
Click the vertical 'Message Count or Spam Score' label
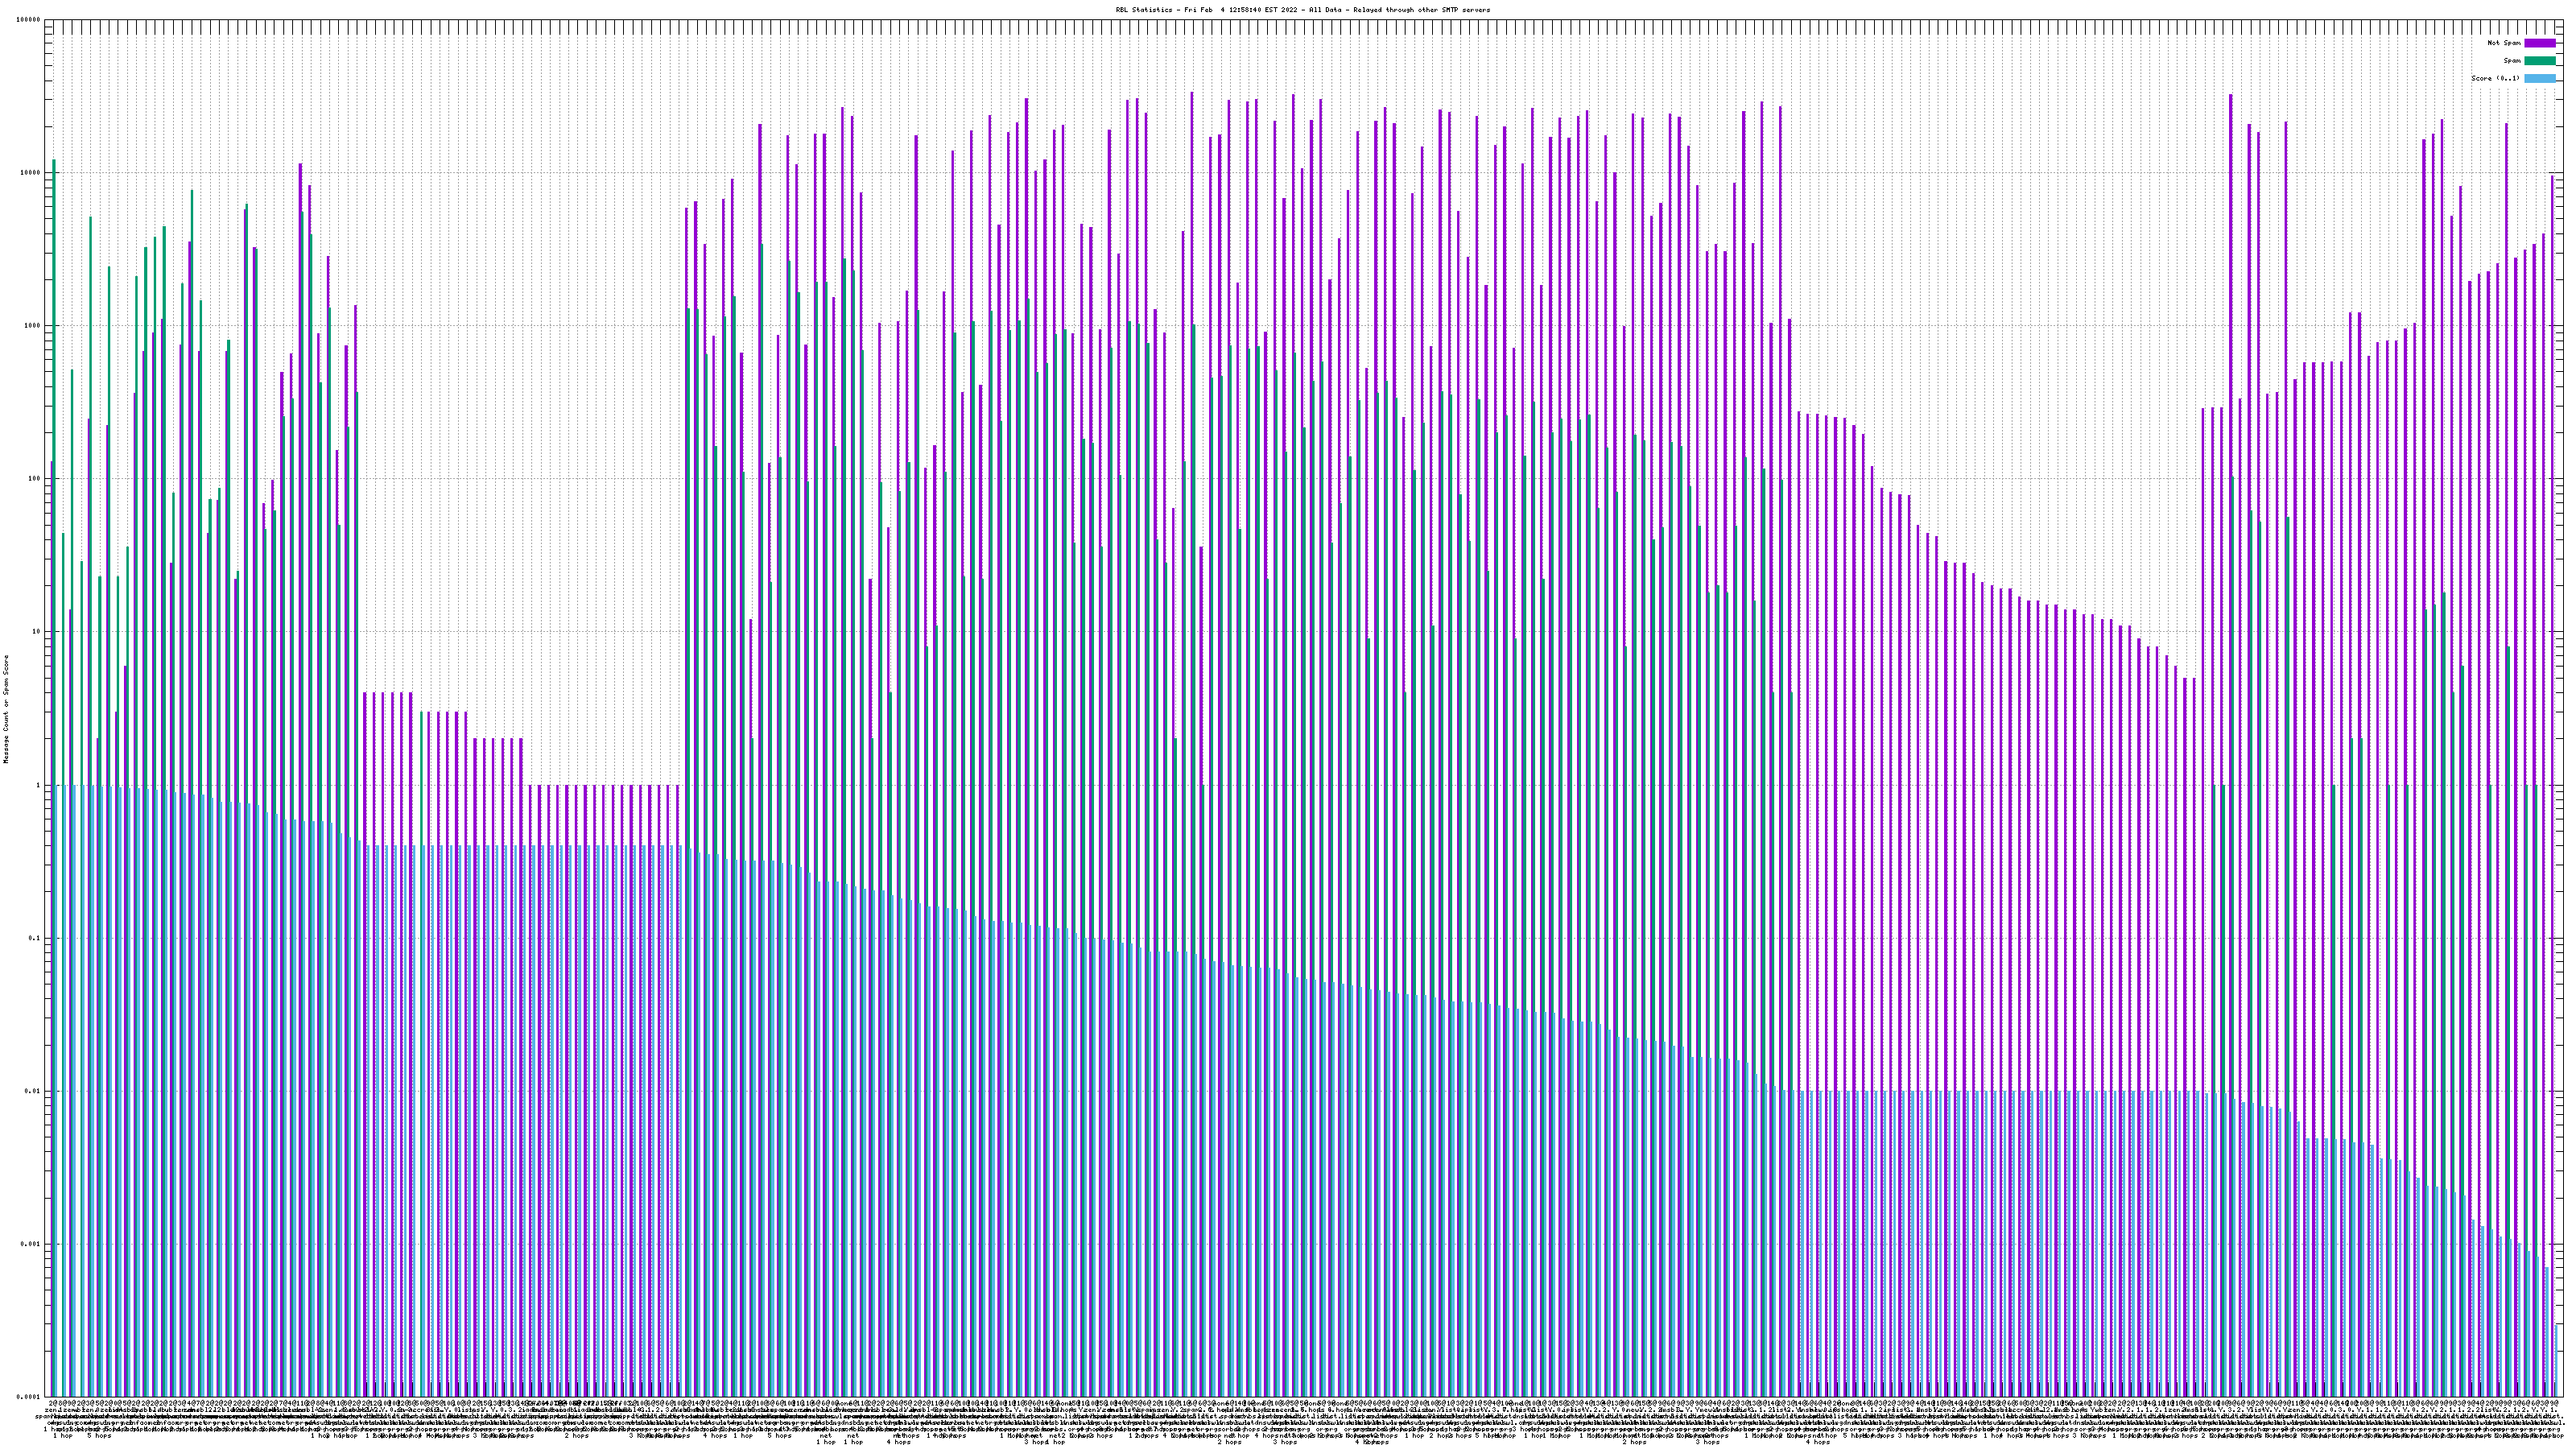tap(6, 708)
